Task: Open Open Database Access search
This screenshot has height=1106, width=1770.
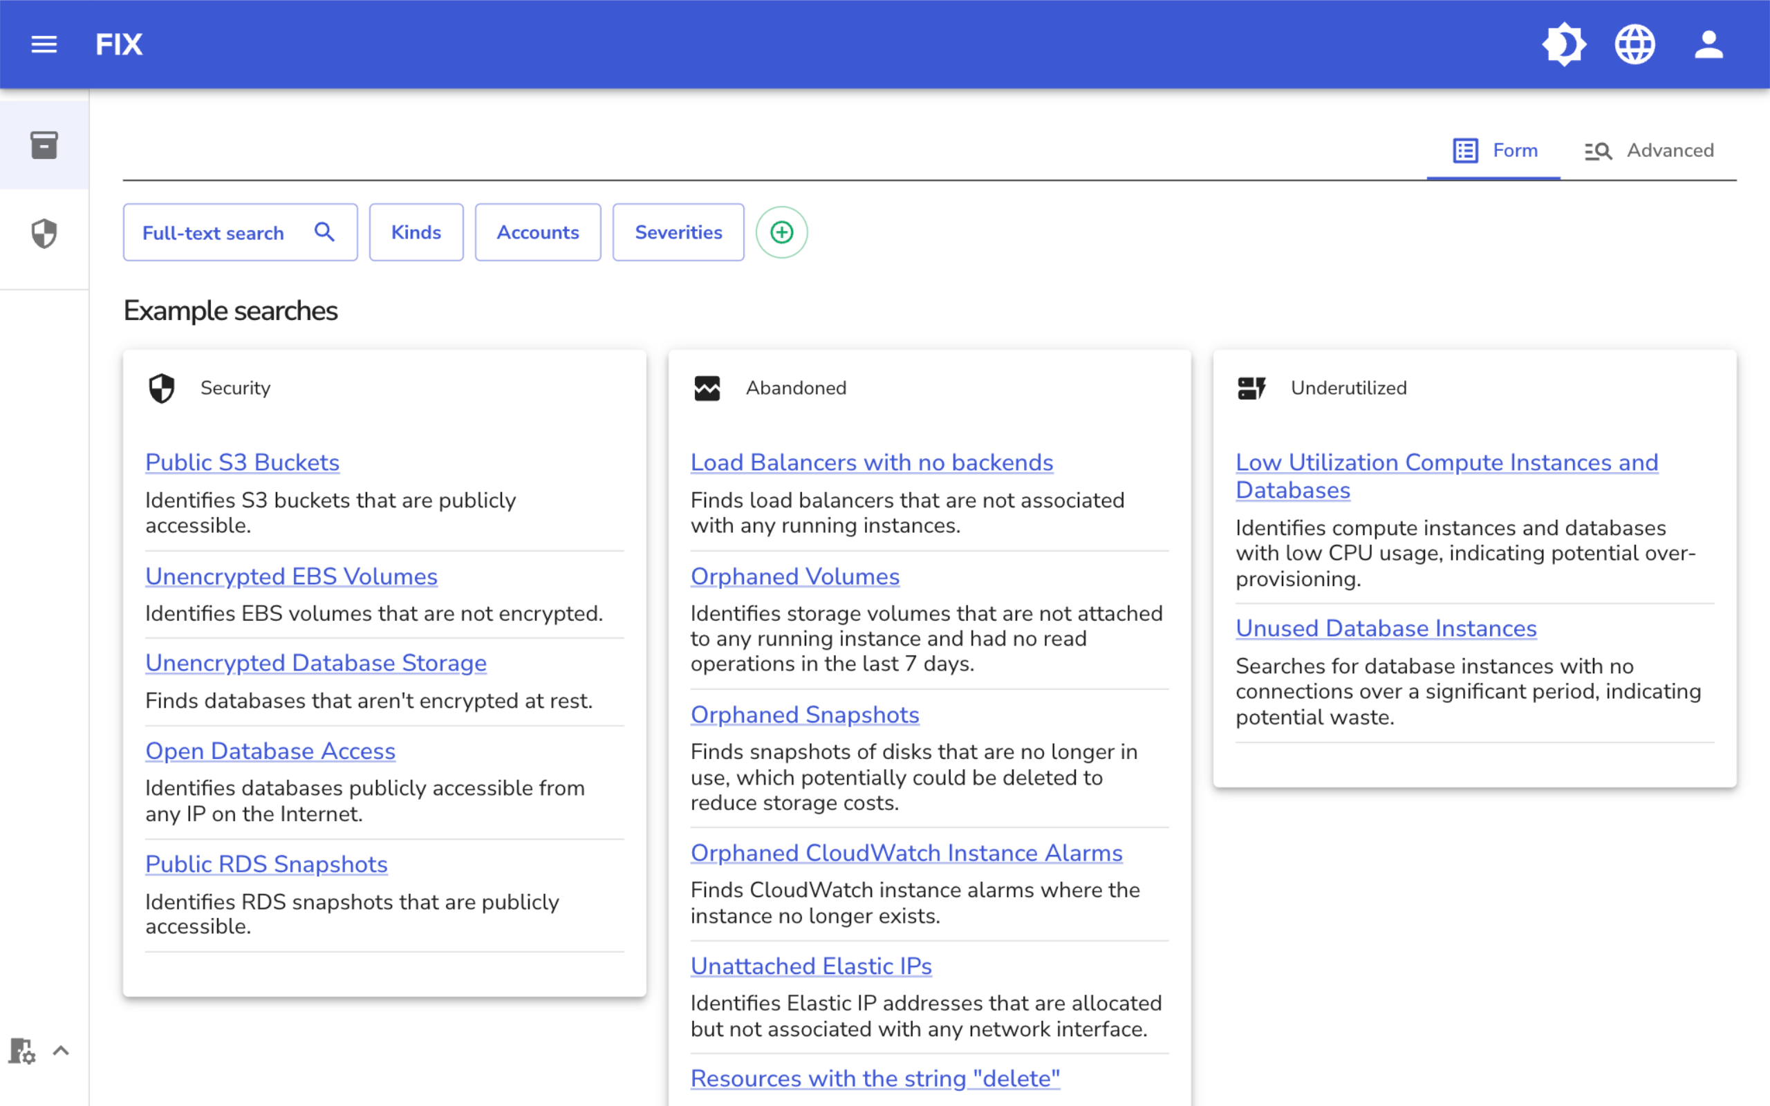Action: coord(270,751)
